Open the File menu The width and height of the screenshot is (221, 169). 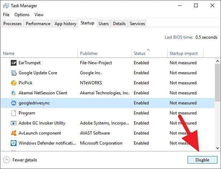[6, 15]
